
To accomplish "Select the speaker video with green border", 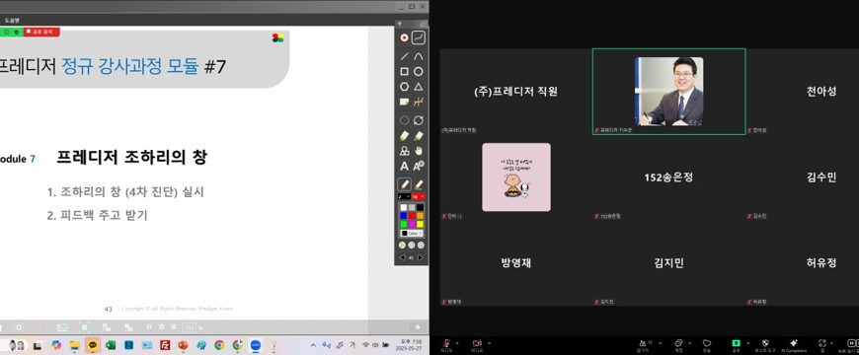I will click(x=668, y=92).
